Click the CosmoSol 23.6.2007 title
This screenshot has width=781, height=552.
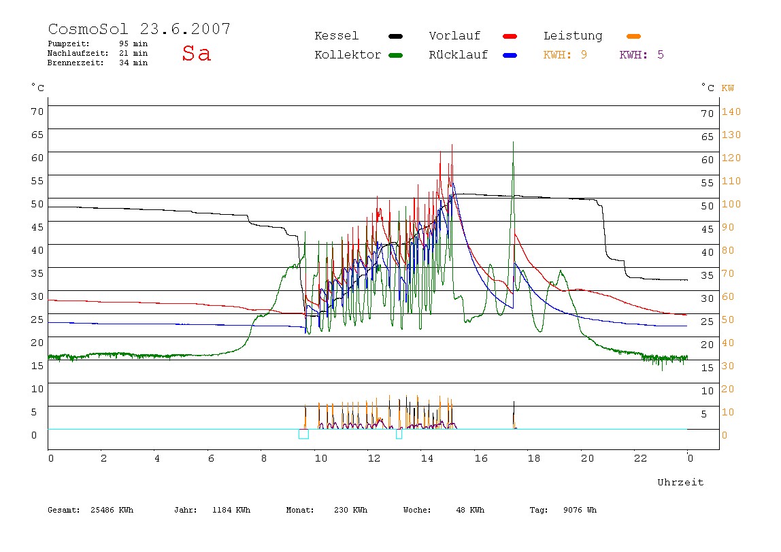139,29
